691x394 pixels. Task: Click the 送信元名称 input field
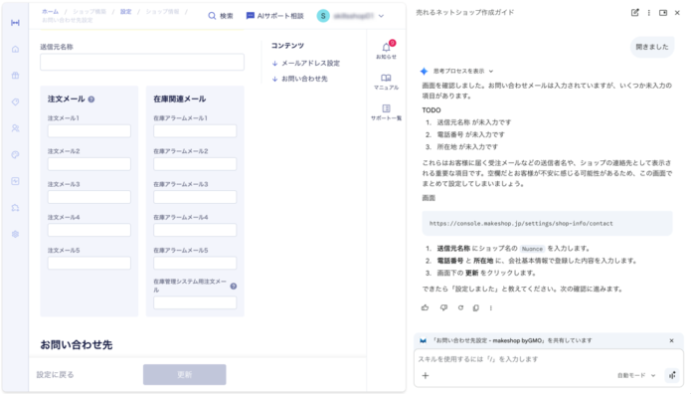point(142,63)
